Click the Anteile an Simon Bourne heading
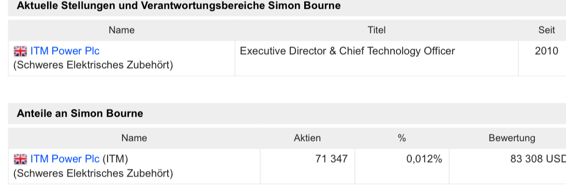566x189 pixels. click(80, 114)
